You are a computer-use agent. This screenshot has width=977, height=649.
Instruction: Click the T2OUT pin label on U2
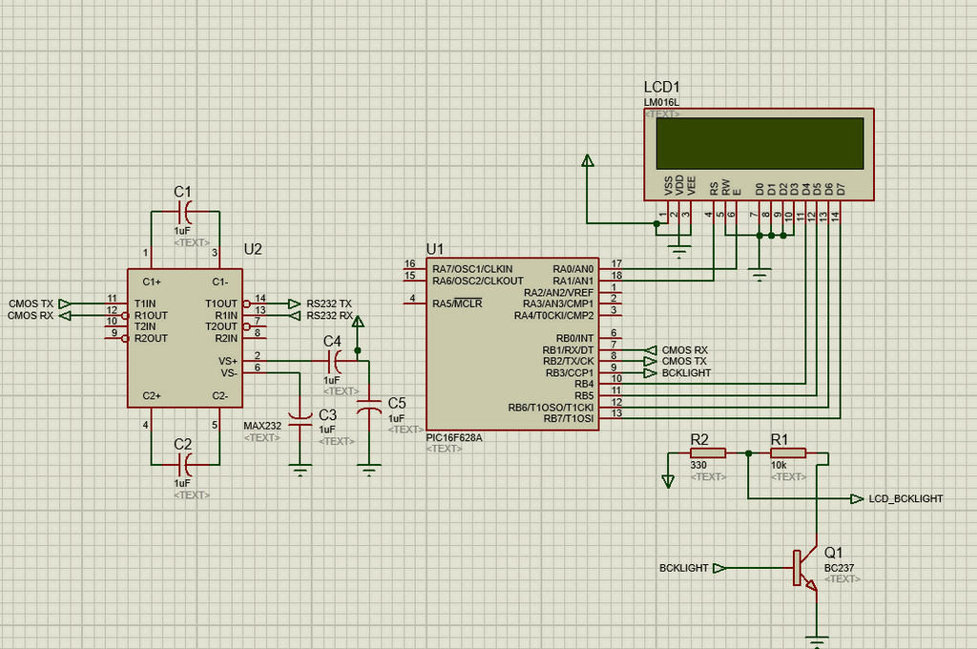point(221,326)
